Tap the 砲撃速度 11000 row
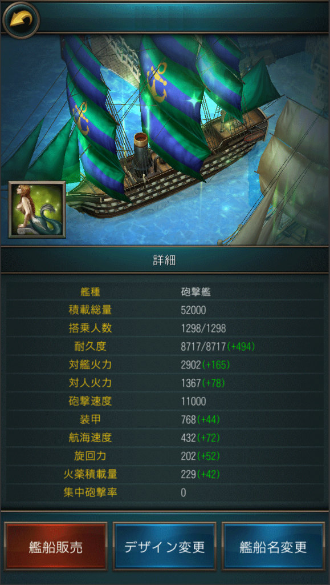Screen dimensions: 330x585 click(165, 402)
